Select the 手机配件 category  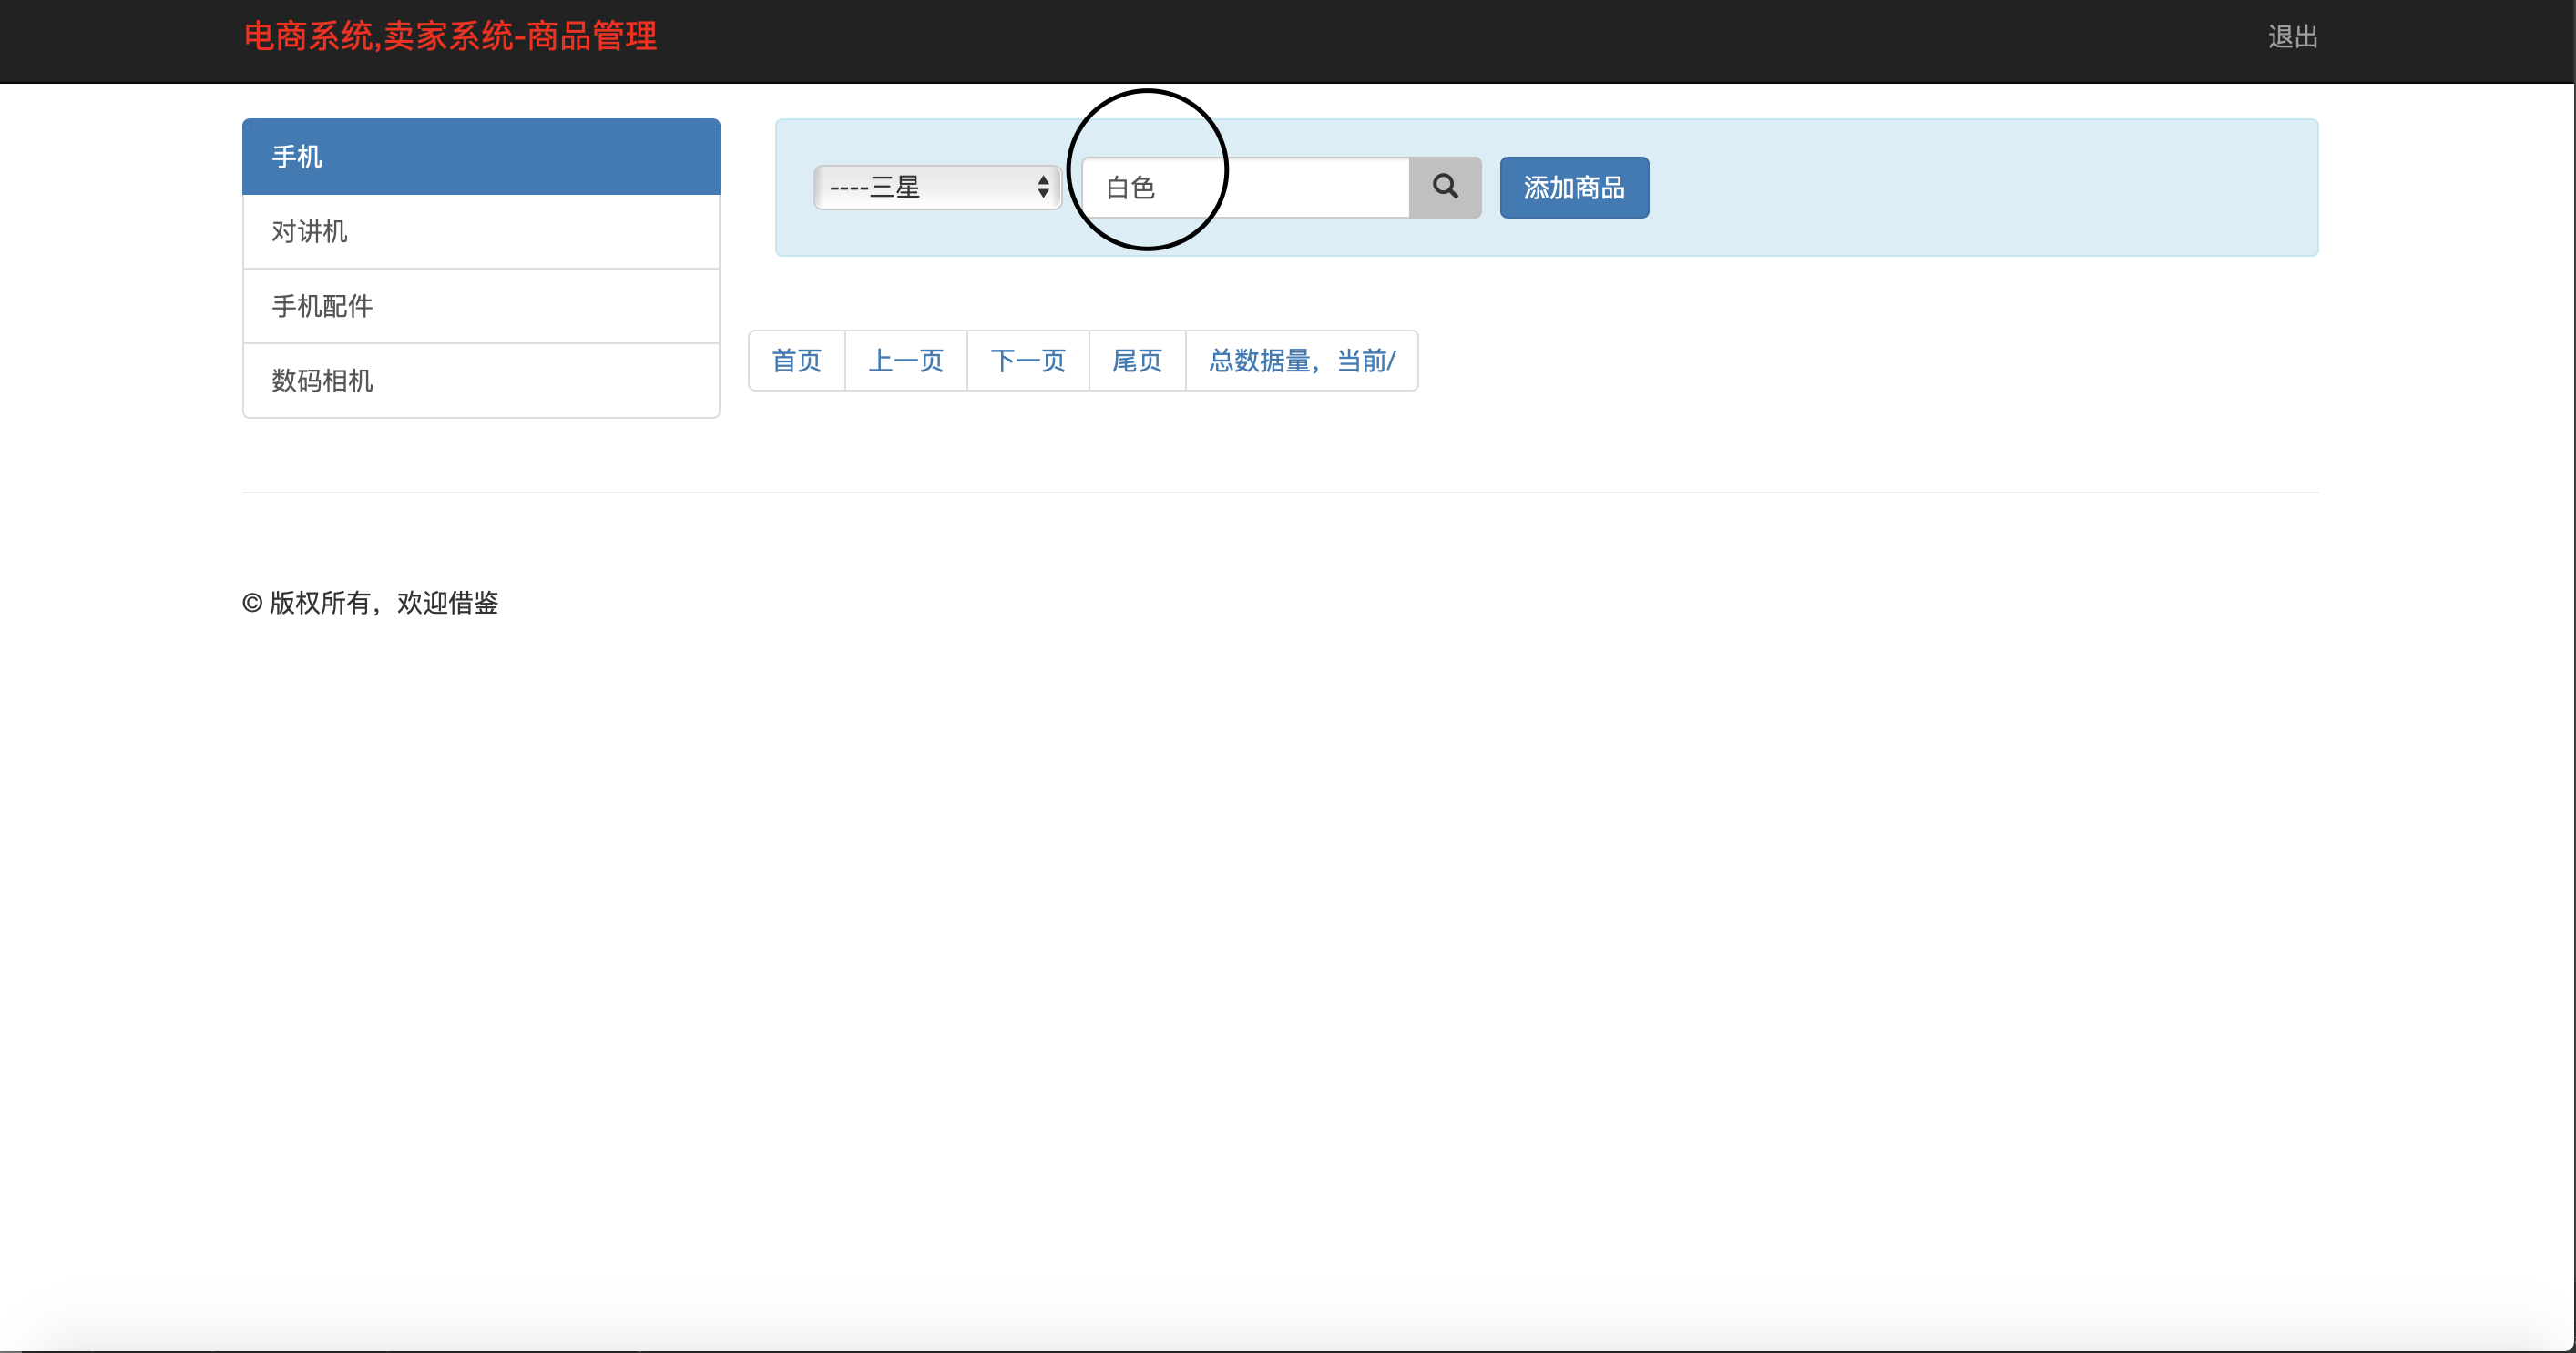pyautogui.click(x=480, y=306)
